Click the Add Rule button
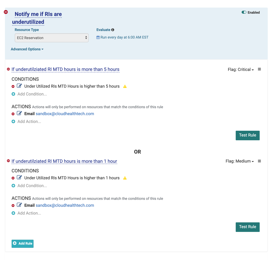273x260 pixels. pyautogui.click(x=23, y=244)
